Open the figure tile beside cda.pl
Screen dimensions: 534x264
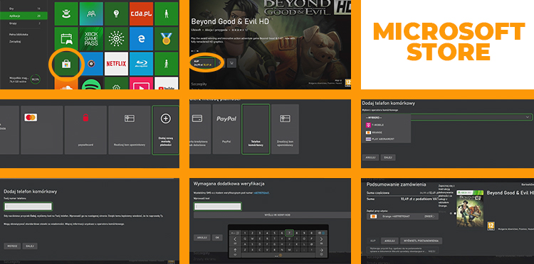pyautogui.click(x=166, y=14)
